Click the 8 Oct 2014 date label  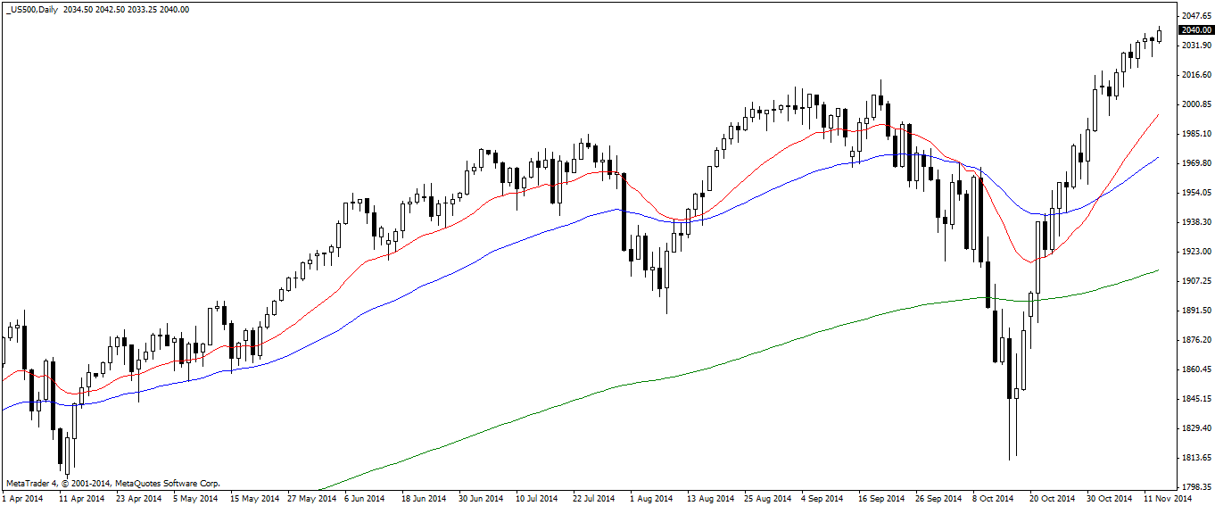[x=993, y=499]
